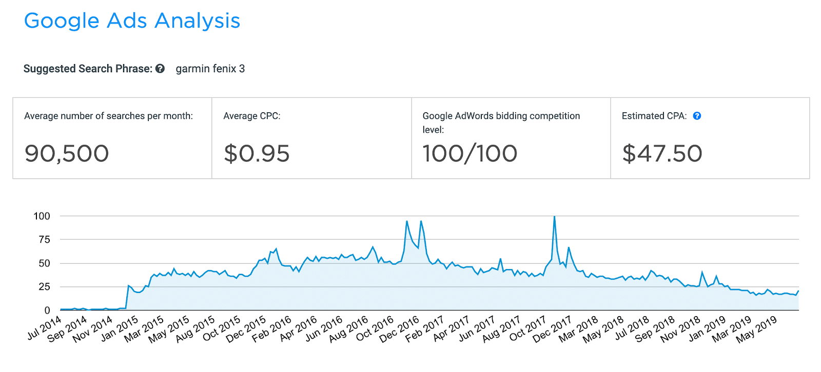Open the Google Ads Analysis heading

coord(132,21)
